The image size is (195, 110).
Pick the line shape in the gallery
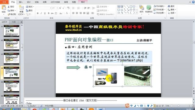point(125,6)
